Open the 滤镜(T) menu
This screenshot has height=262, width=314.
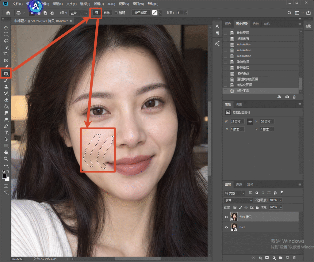(99, 4)
